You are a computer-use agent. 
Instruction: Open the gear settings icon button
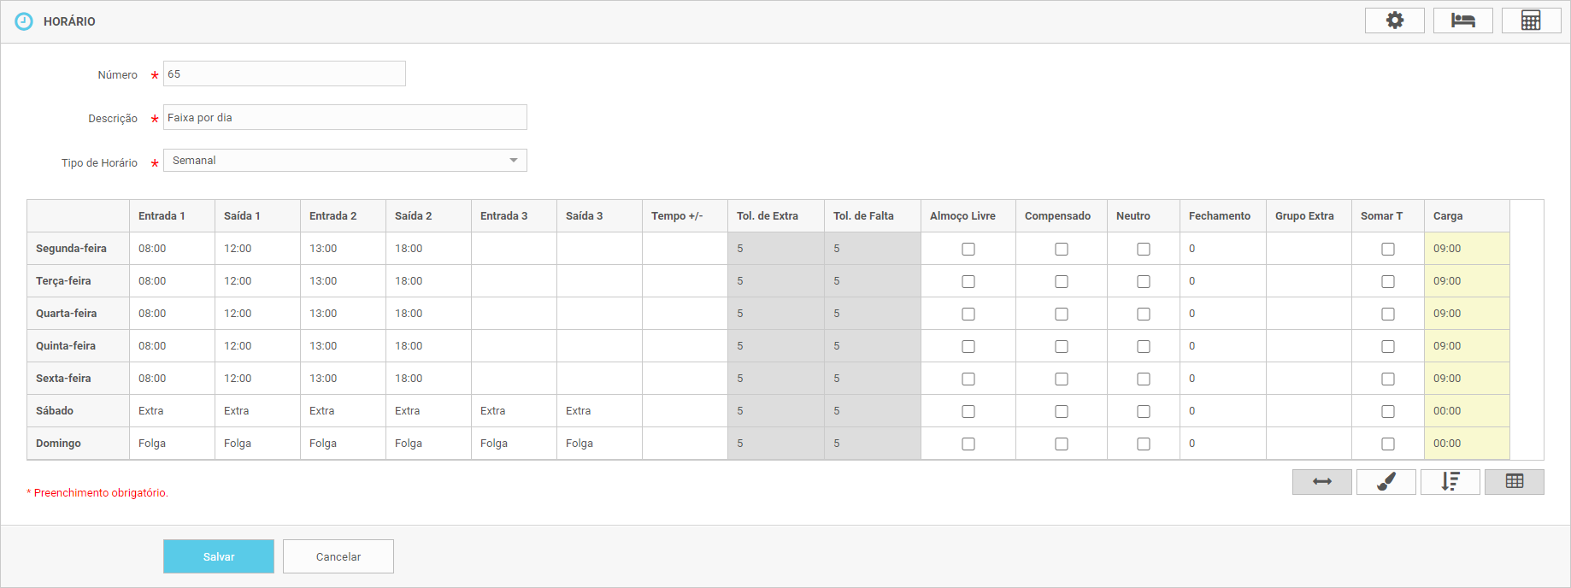1394,21
